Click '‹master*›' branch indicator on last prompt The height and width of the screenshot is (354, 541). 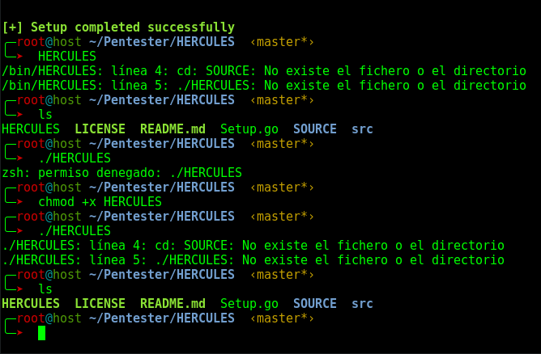(x=282, y=318)
